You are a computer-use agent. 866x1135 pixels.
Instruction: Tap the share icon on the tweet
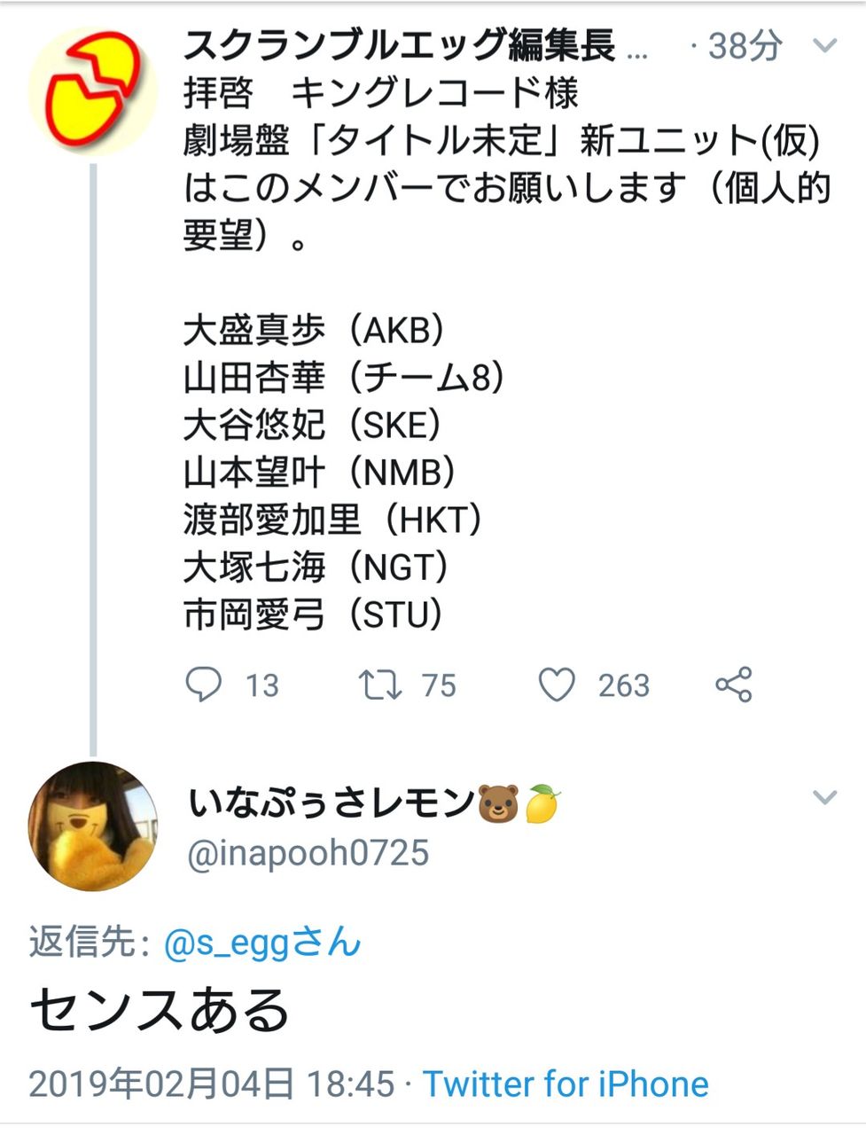pyautogui.click(x=734, y=685)
